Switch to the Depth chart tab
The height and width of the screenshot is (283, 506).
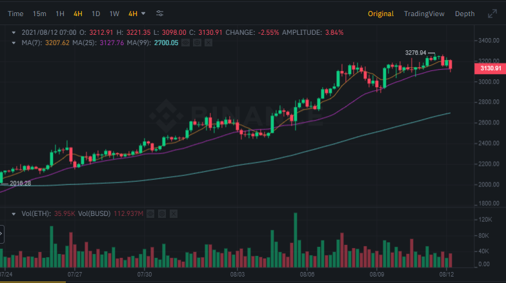click(465, 14)
